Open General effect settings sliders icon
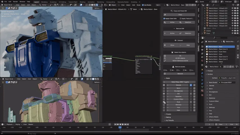 point(194,85)
